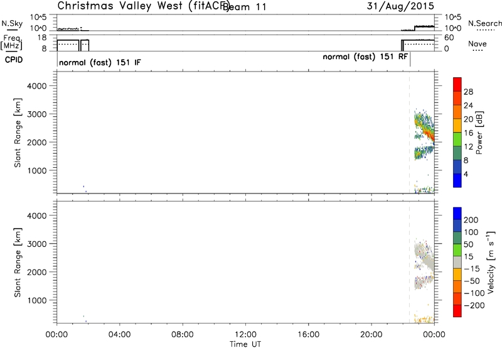Screen dimensions: 502x348
Task: Click the '60' Nave axis tick
Action: (449, 38)
